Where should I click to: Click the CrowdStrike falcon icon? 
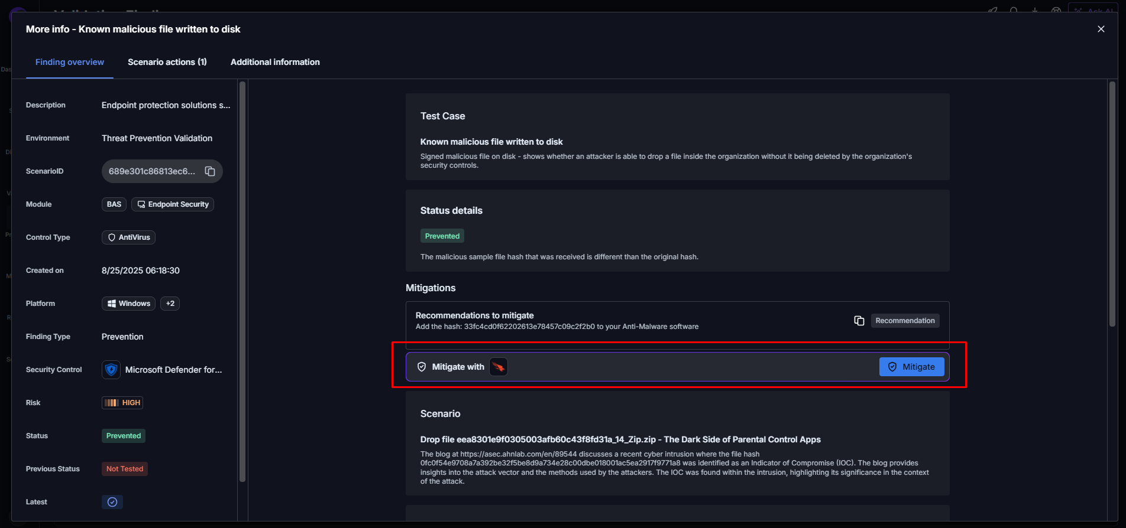click(x=499, y=367)
